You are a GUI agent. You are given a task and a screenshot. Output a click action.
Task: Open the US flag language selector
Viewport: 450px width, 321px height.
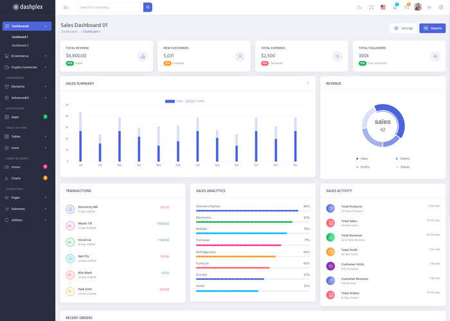coord(383,7)
